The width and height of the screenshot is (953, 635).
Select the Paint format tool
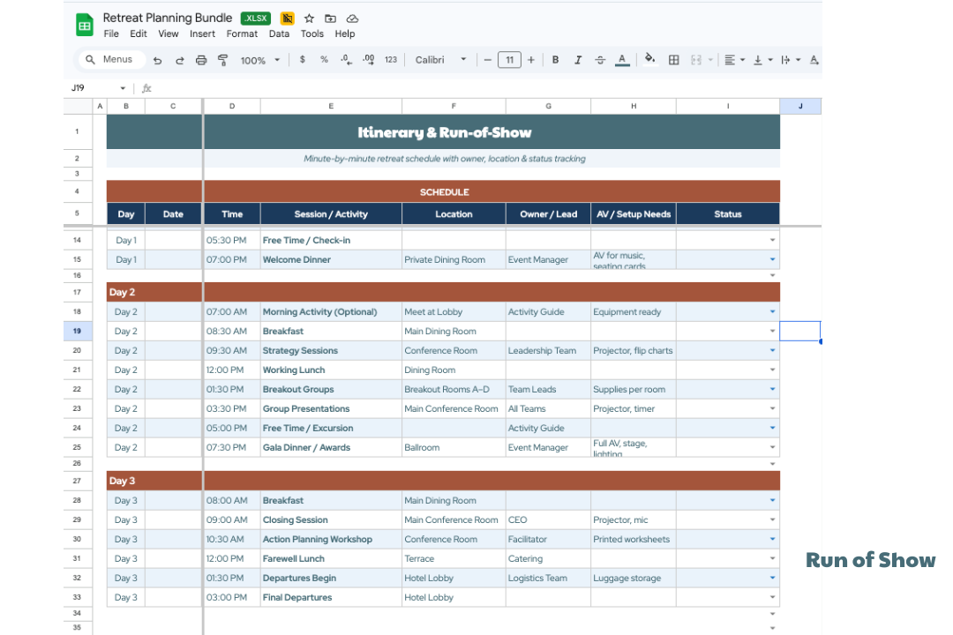tap(221, 60)
